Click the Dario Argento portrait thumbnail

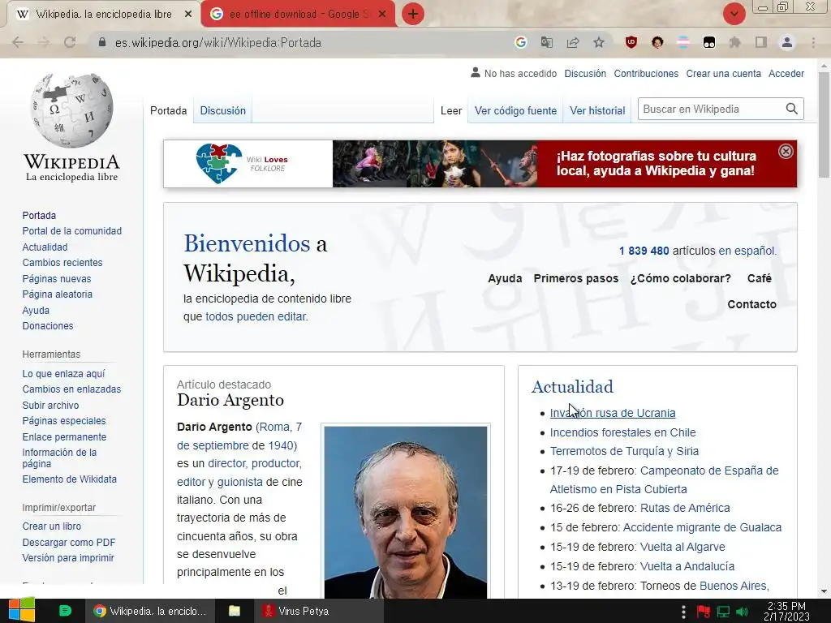click(x=406, y=512)
